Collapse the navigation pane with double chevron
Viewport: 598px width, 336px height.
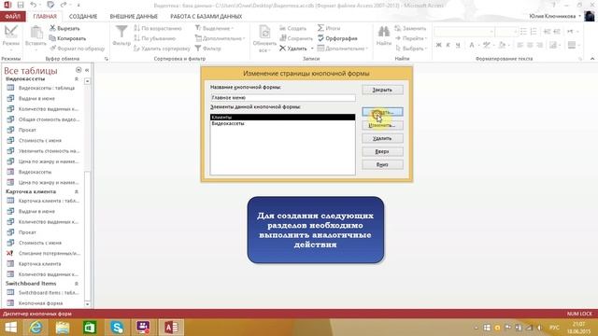click(x=87, y=70)
